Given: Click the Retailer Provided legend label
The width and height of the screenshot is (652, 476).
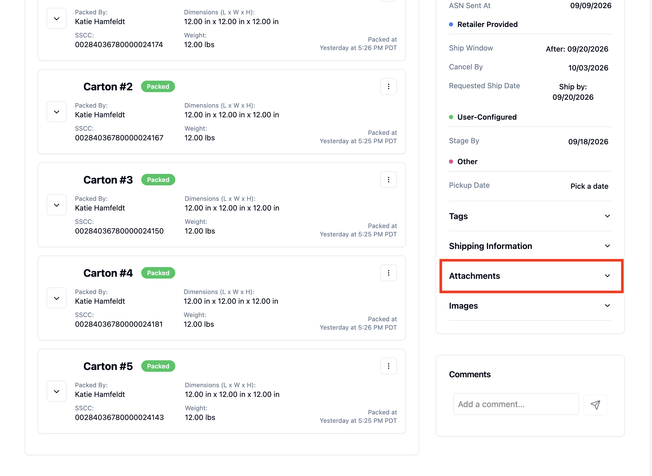Looking at the screenshot, I should (x=487, y=24).
